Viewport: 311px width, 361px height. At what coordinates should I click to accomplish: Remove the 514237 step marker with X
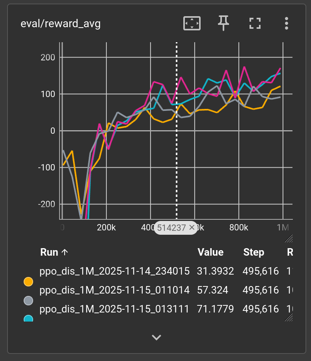(192, 227)
